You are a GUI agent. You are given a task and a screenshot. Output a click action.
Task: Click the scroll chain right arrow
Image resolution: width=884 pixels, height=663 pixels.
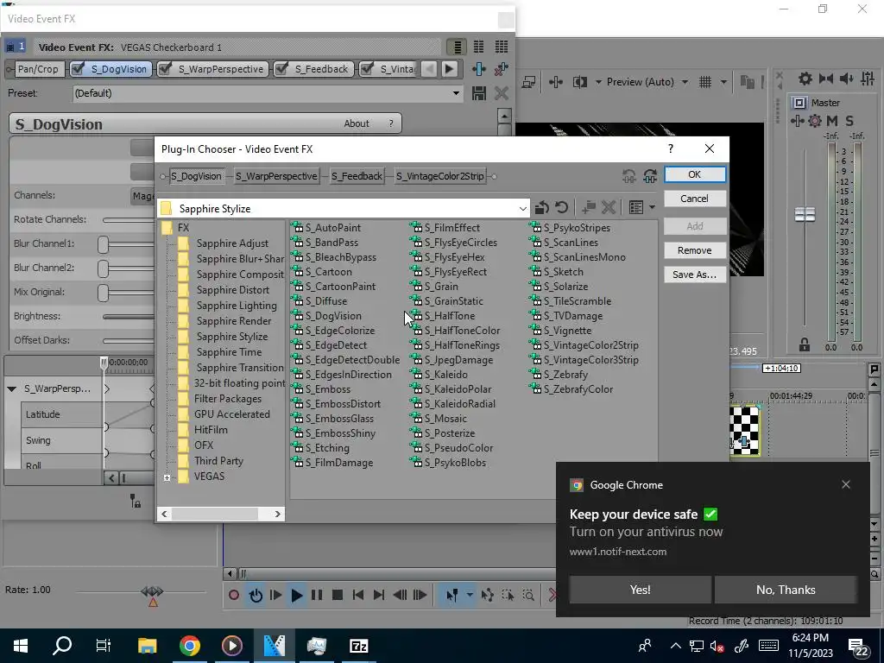(449, 69)
